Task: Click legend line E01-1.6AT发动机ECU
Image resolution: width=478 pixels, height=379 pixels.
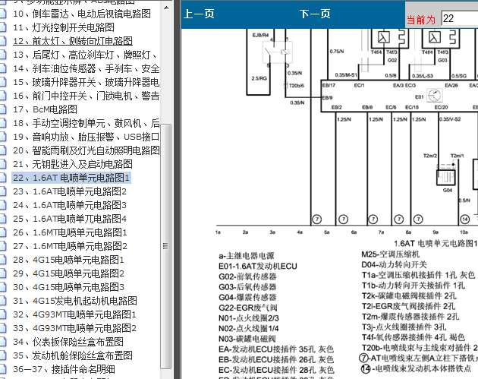Action: click(258, 266)
